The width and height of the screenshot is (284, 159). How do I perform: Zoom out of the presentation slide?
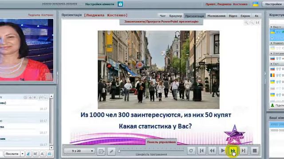pos(252,23)
